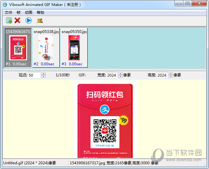The width and height of the screenshot is (209, 169).
Task: Decrease delay with the down arrow
Action: (43, 77)
